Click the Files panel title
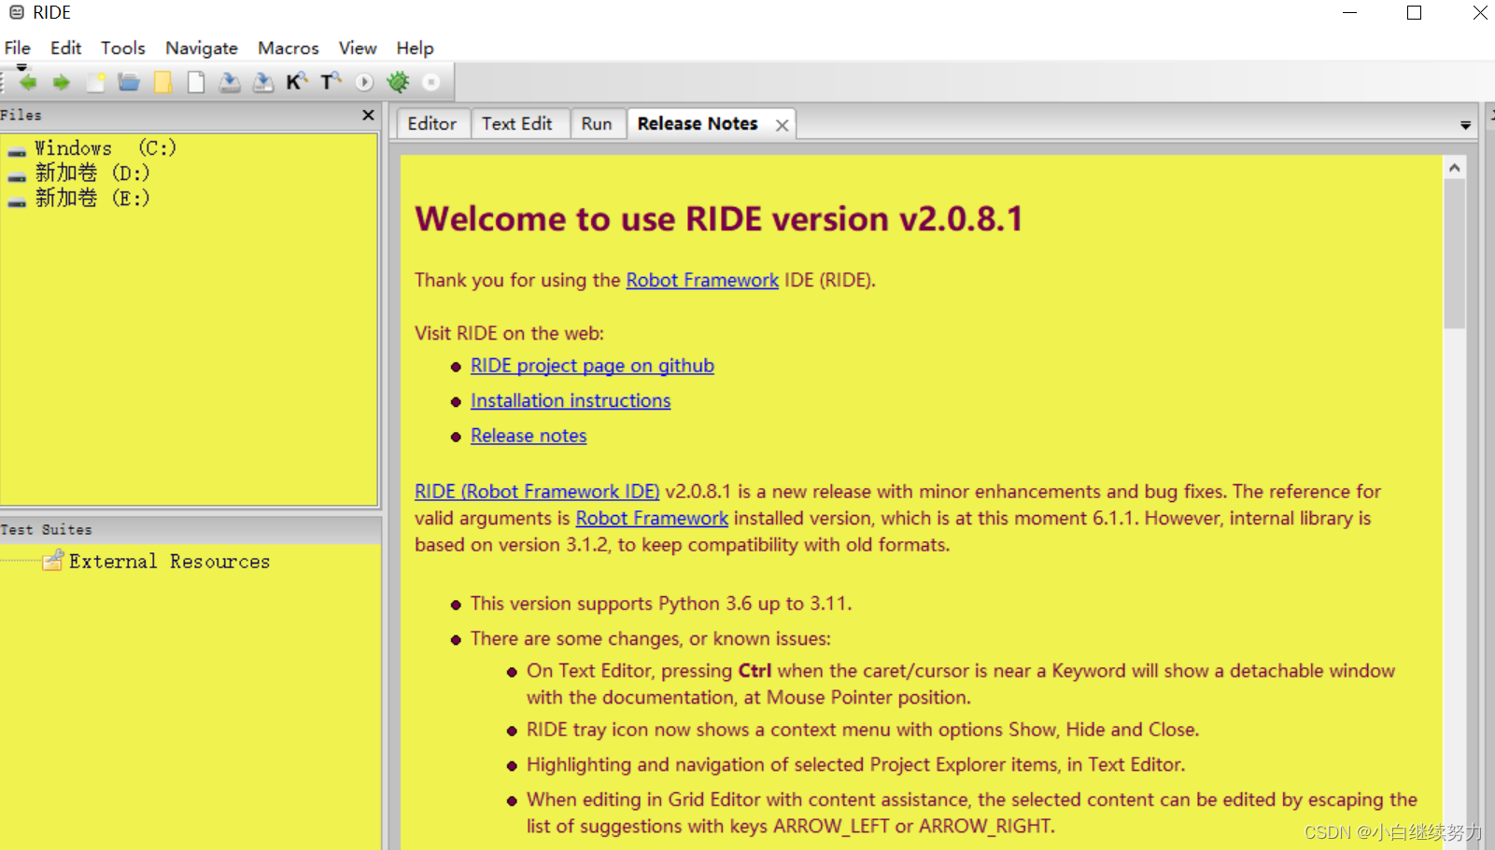Screen dimensions: 1495x850 coord(21,115)
